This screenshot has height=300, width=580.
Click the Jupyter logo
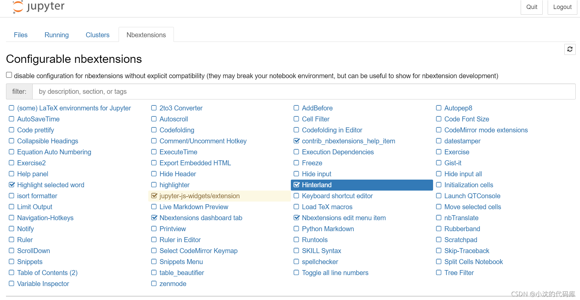pos(39,7)
